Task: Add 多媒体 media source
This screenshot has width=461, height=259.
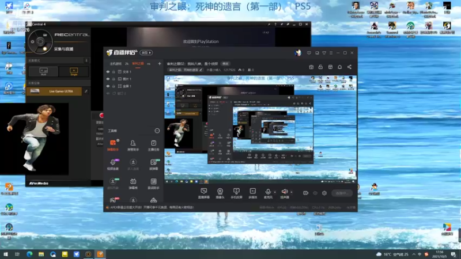Action: coord(252,193)
